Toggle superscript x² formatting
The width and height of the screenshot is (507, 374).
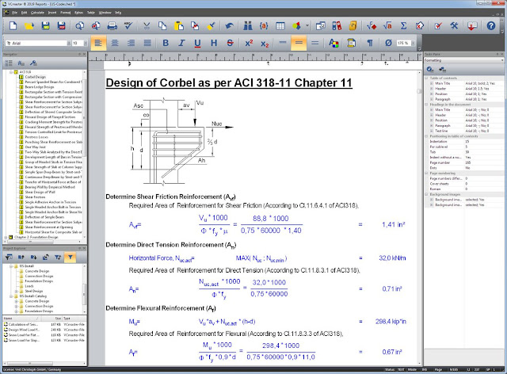pos(249,43)
